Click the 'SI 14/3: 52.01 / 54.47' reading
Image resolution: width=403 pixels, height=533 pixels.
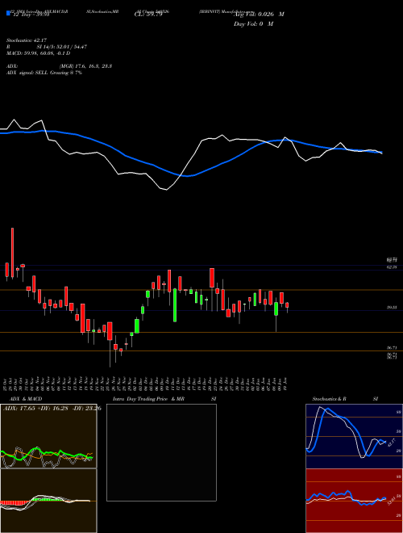point(62,47)
